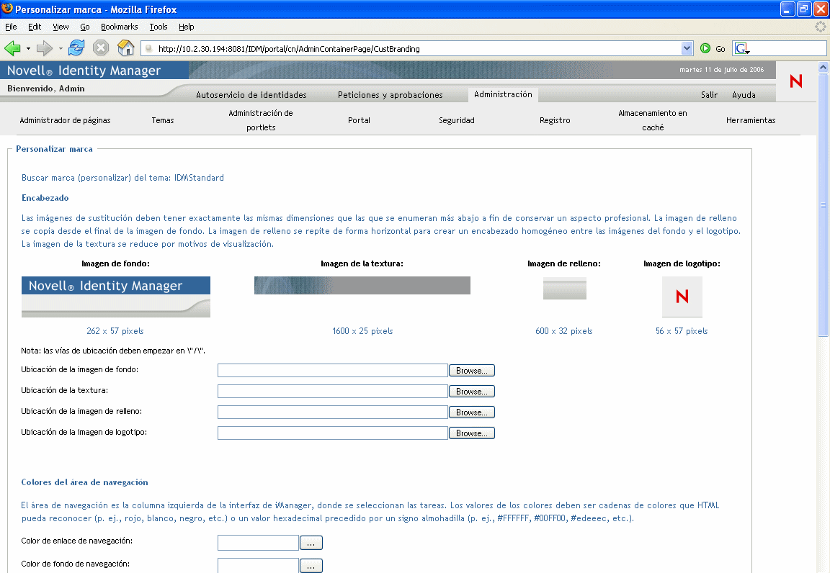
Task: Open the Edit menu
Action: click(35, 27)
